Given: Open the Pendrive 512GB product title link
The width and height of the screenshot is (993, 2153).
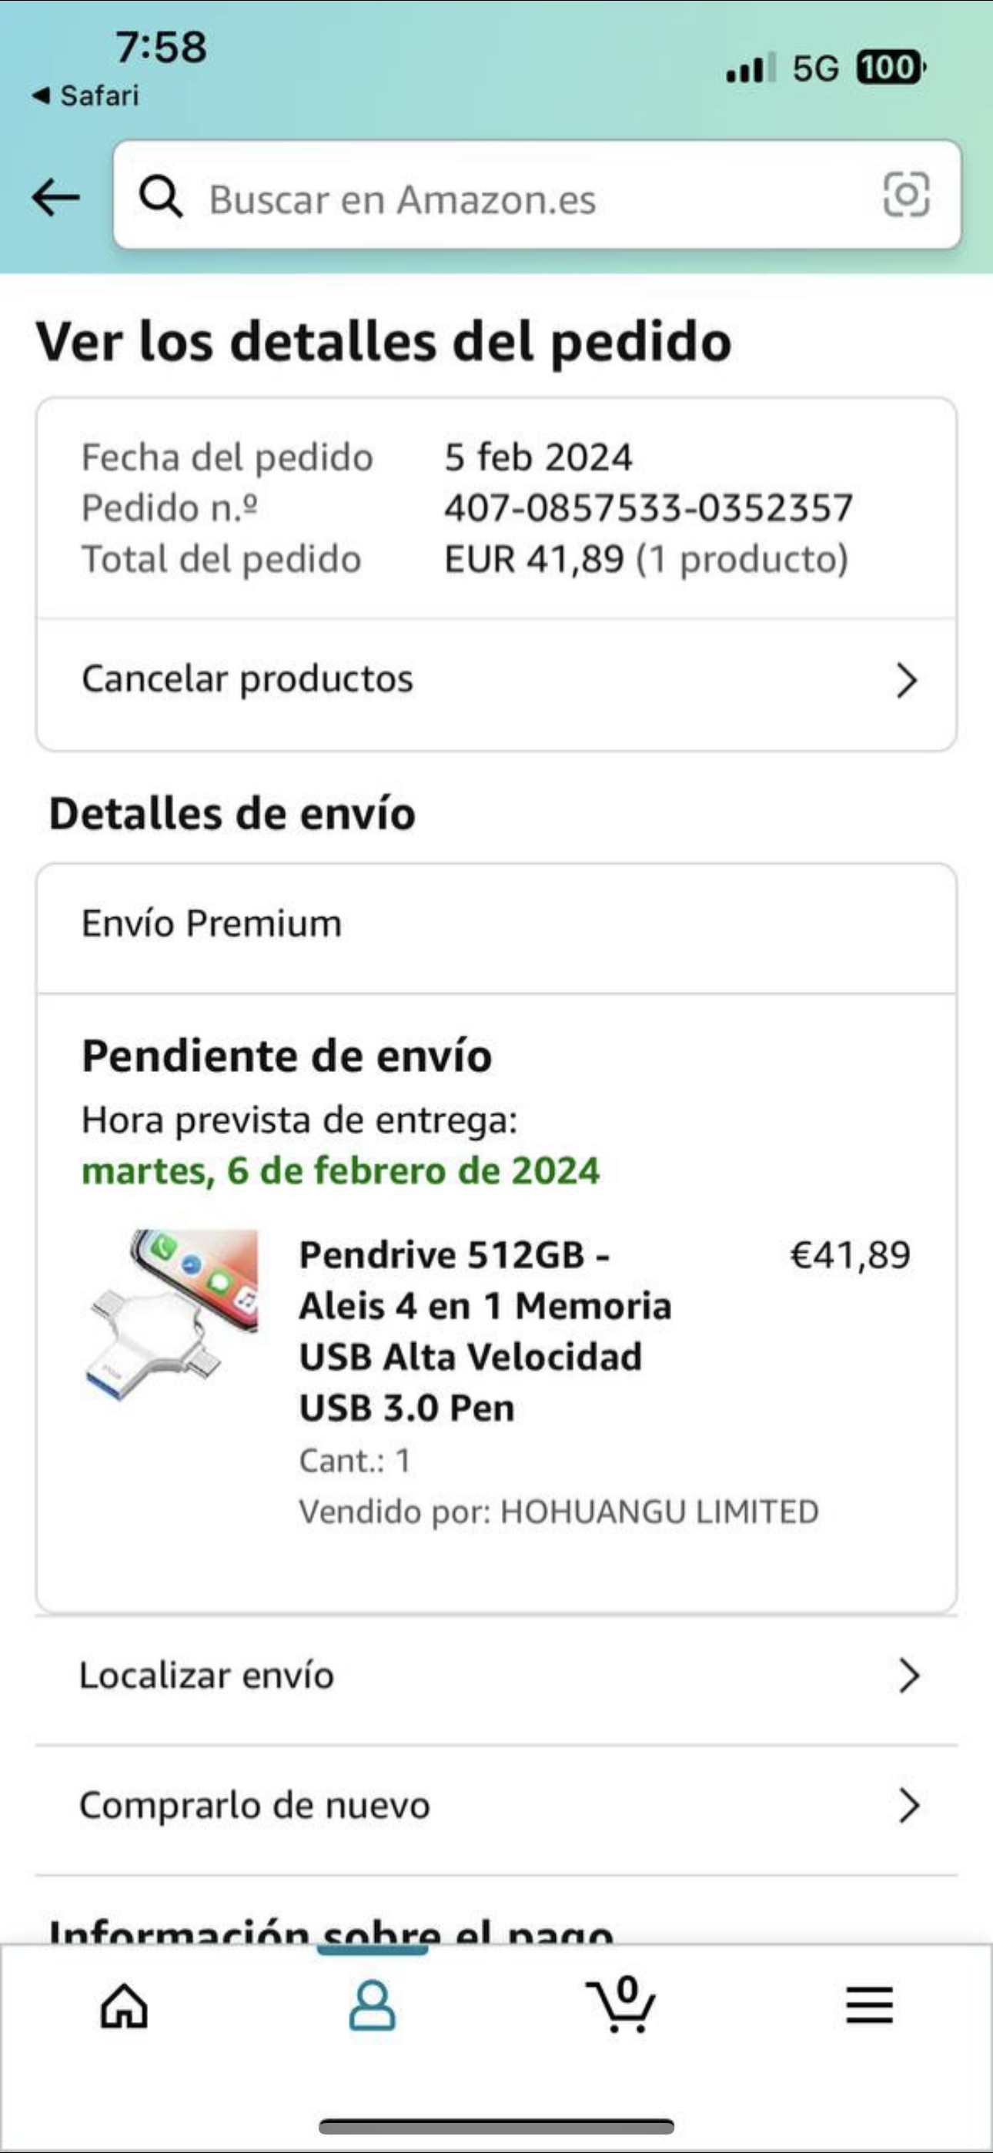Looking at the screenshot, I should (485, 1331).
